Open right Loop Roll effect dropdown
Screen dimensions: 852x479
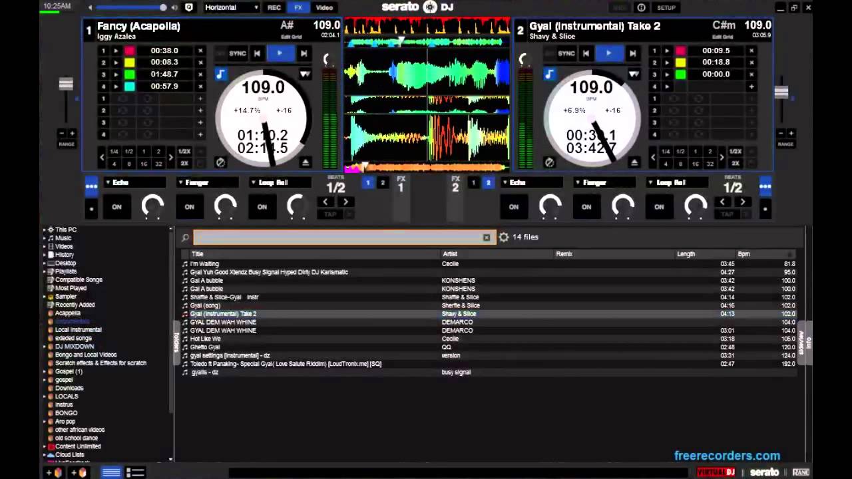click(x=677, y=182)
